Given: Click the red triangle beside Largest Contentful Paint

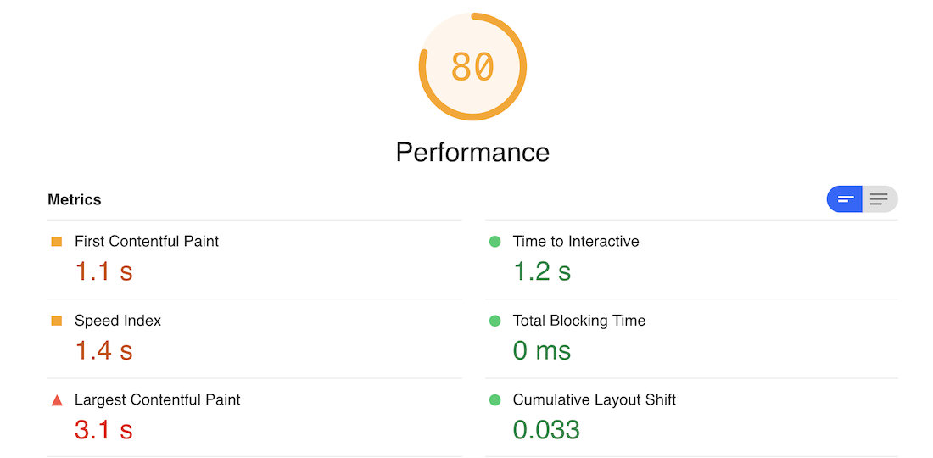Looking at the screenshot, I should point(57,400).
